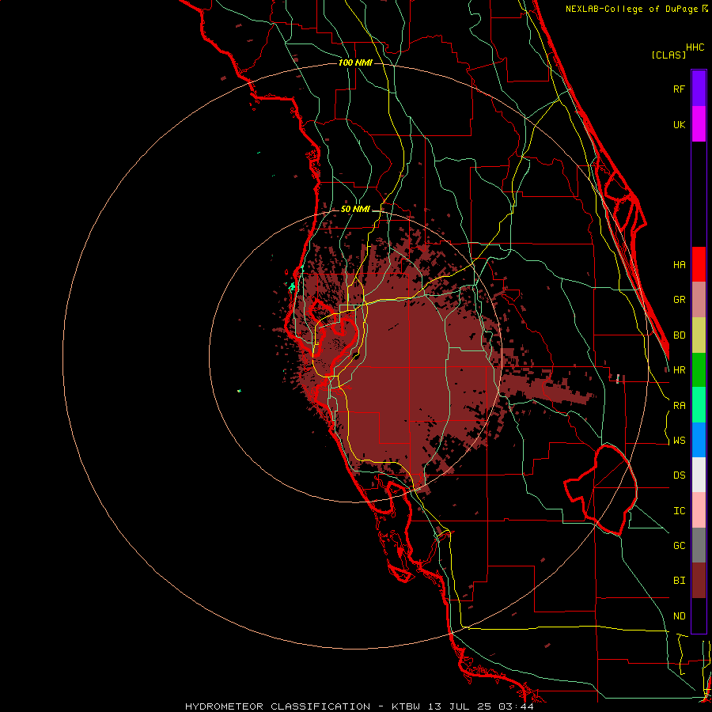Click the IC legend label
The width and height of the screenshot is (712, 712).
tap(679, 511)
